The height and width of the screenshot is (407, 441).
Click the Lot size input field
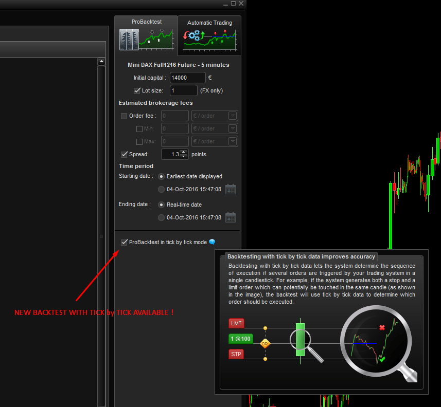tap(183, 91)
